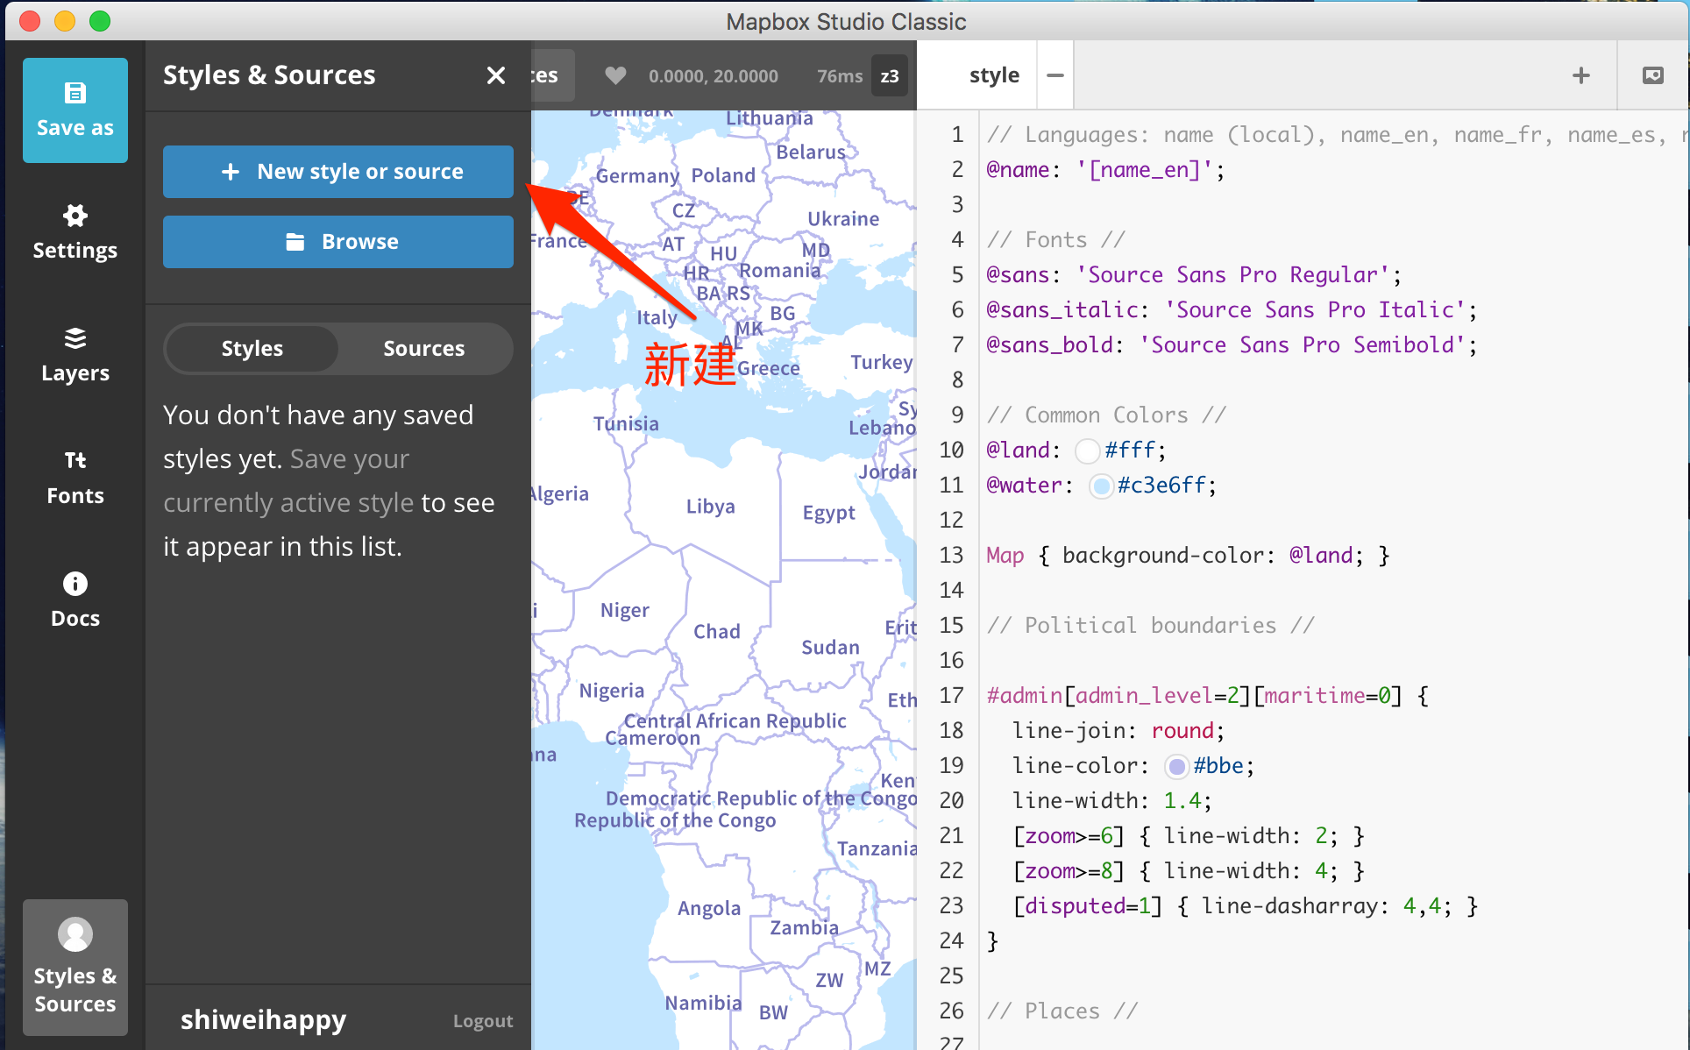Click the Styles & Sources account icon

[75, 935]
